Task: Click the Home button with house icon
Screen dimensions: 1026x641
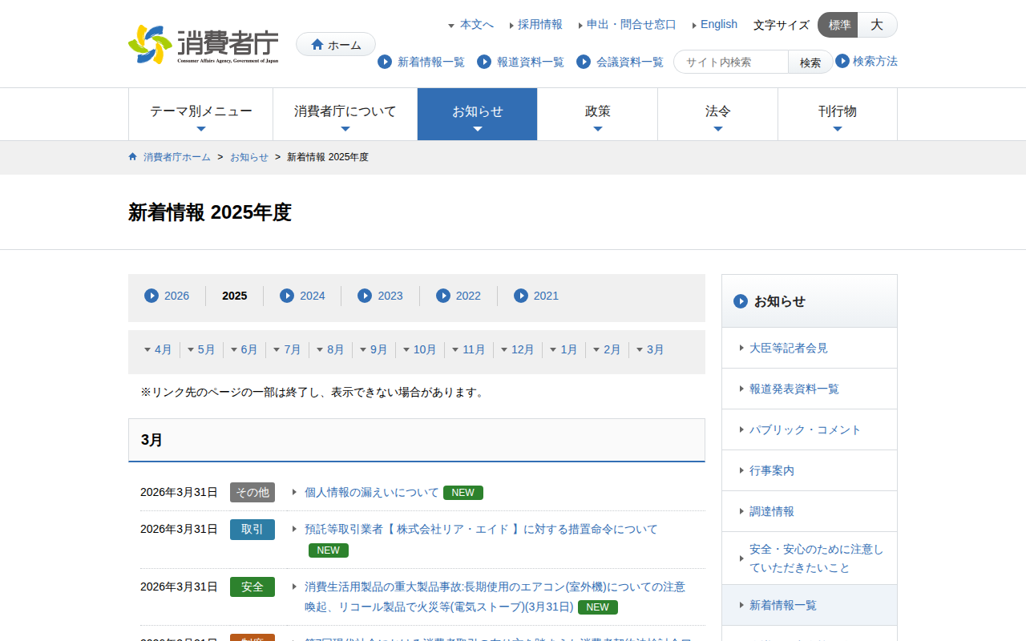Action: tap(336, 45)
